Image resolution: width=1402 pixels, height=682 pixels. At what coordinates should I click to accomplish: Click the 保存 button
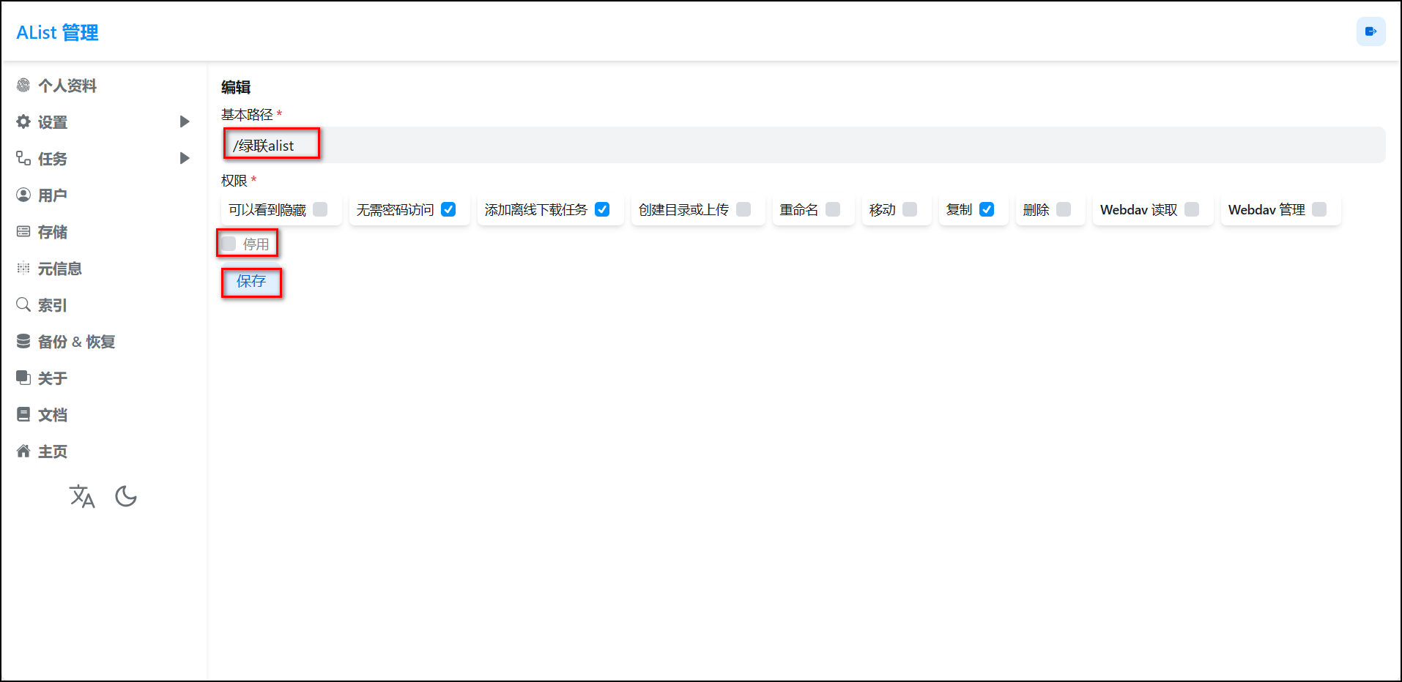(x=251, y=282)
